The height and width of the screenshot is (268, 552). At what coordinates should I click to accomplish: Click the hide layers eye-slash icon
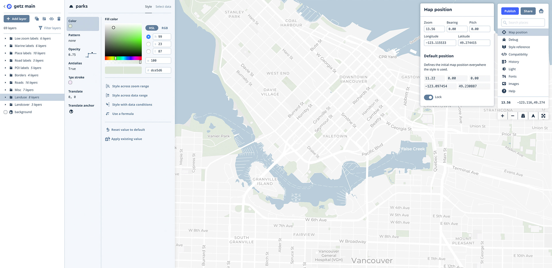pyautogui.click(x=51, y=19)
